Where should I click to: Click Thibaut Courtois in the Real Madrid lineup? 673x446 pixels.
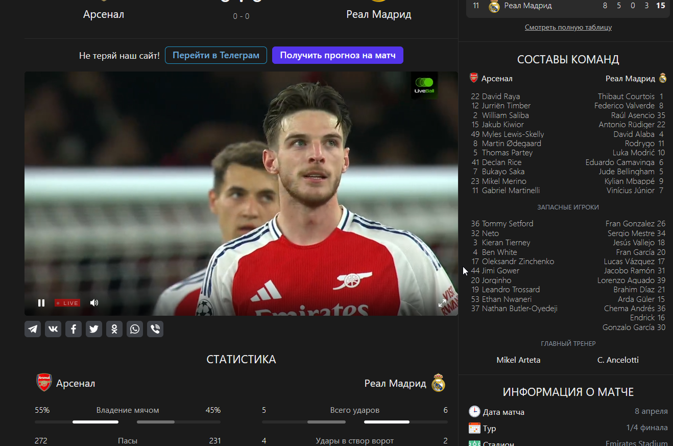[x=626, y=97]
